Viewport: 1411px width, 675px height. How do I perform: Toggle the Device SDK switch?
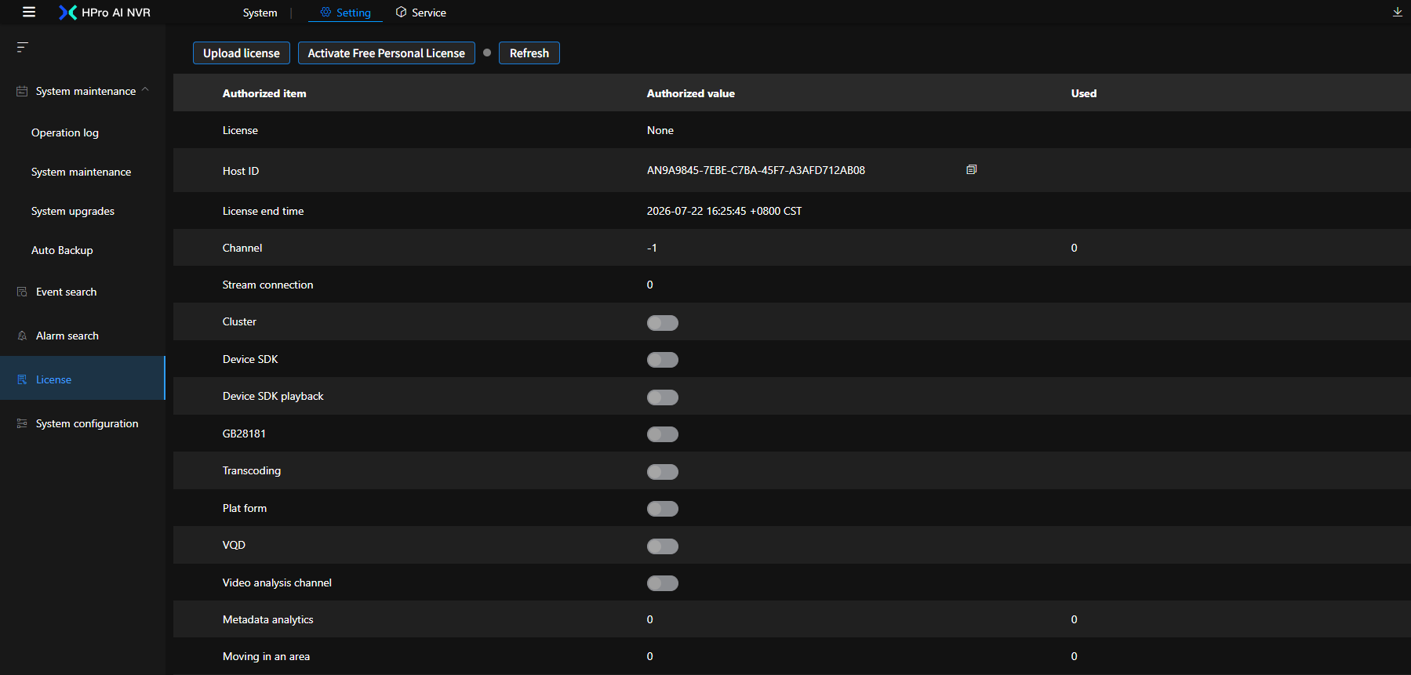click(663, 360)
